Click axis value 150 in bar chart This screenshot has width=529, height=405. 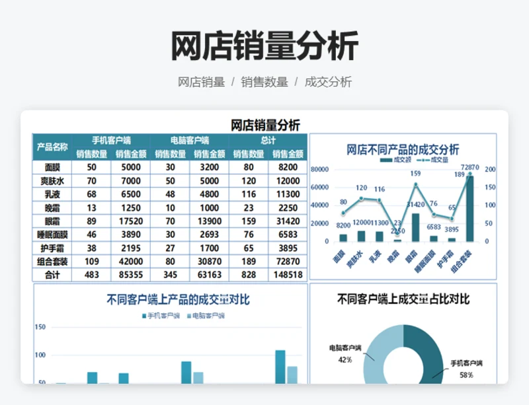click(x=40, y=327)
